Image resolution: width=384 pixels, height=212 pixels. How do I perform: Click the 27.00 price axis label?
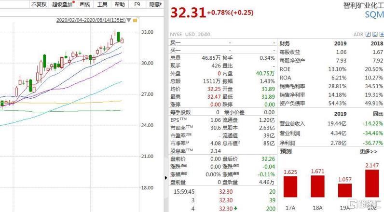(x=147, y=94)
